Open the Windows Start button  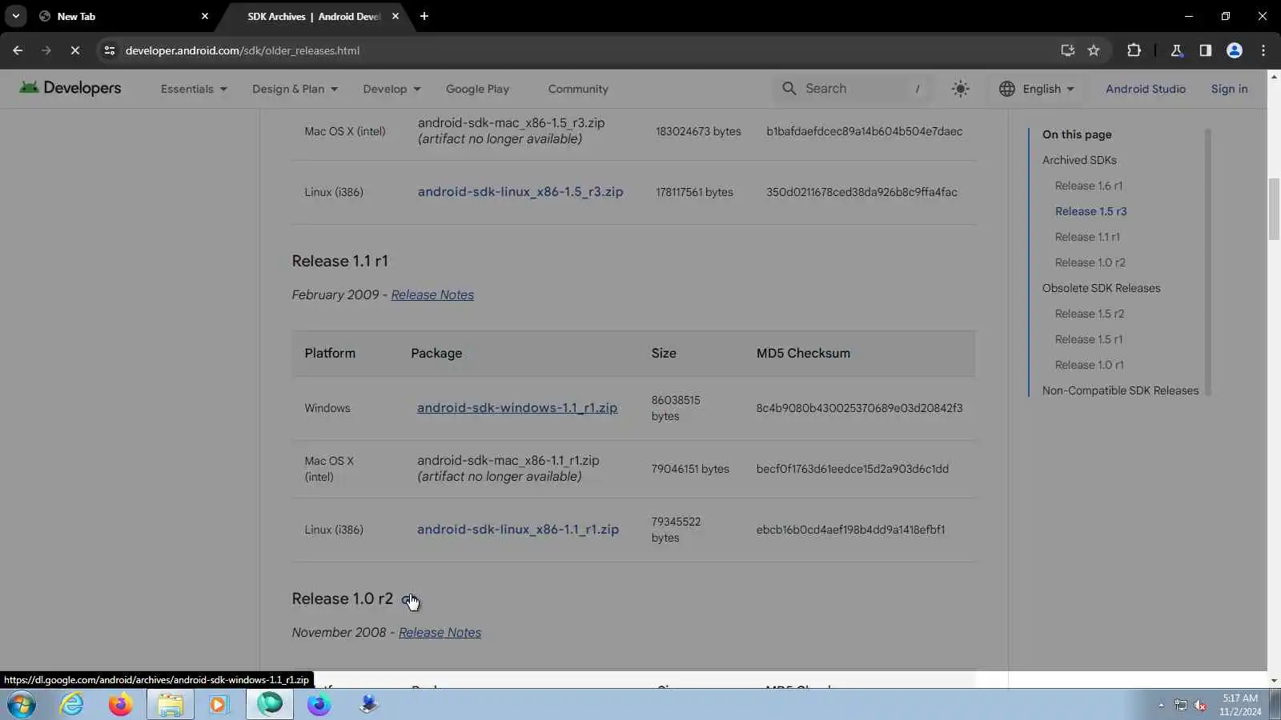pos(22,705)
